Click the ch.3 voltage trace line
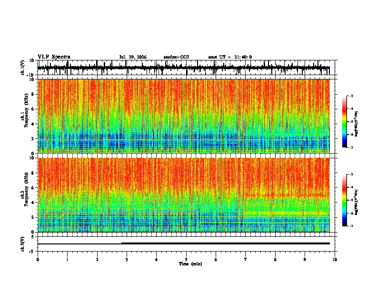Screen dimensions: 377x291 coord(184,243)
